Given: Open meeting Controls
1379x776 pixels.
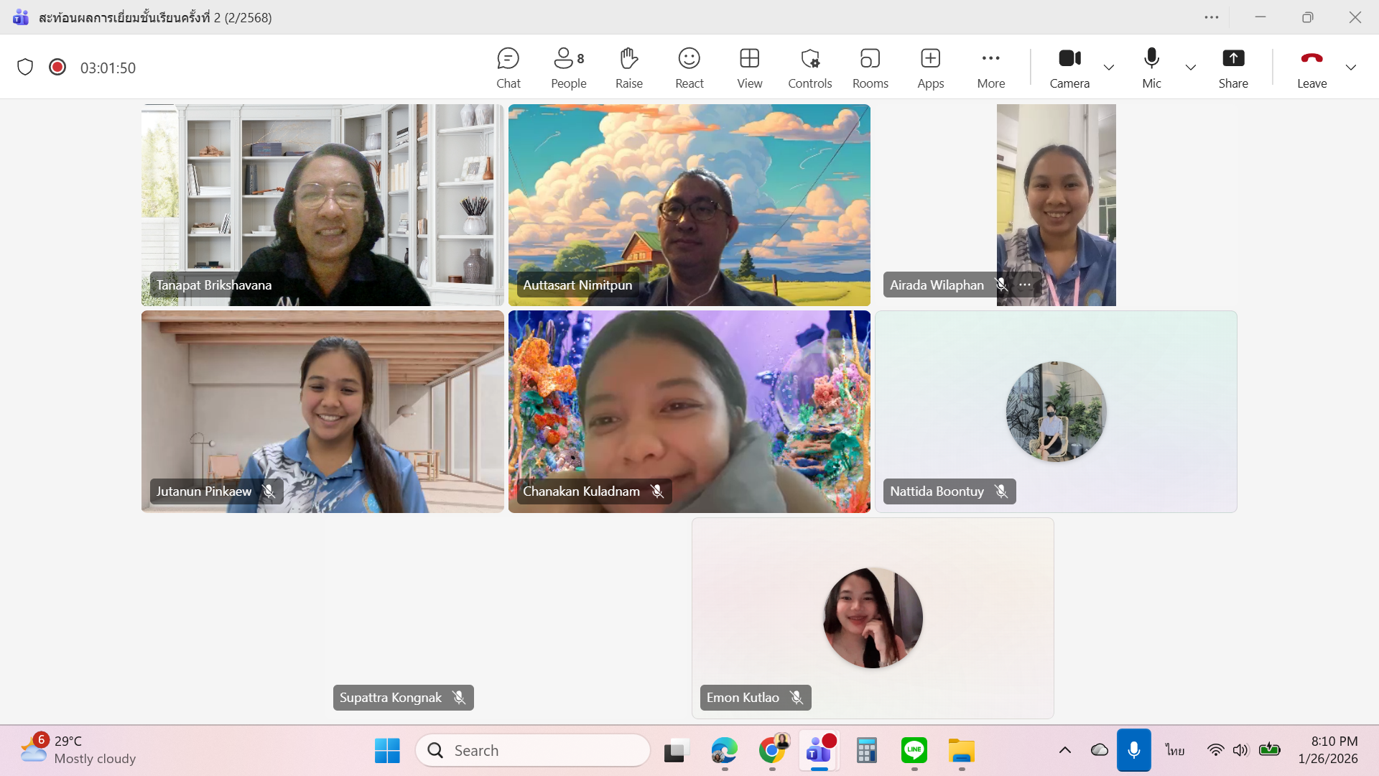Looking at the screenshot, I should pyautogui.click(x=809, y=68).
